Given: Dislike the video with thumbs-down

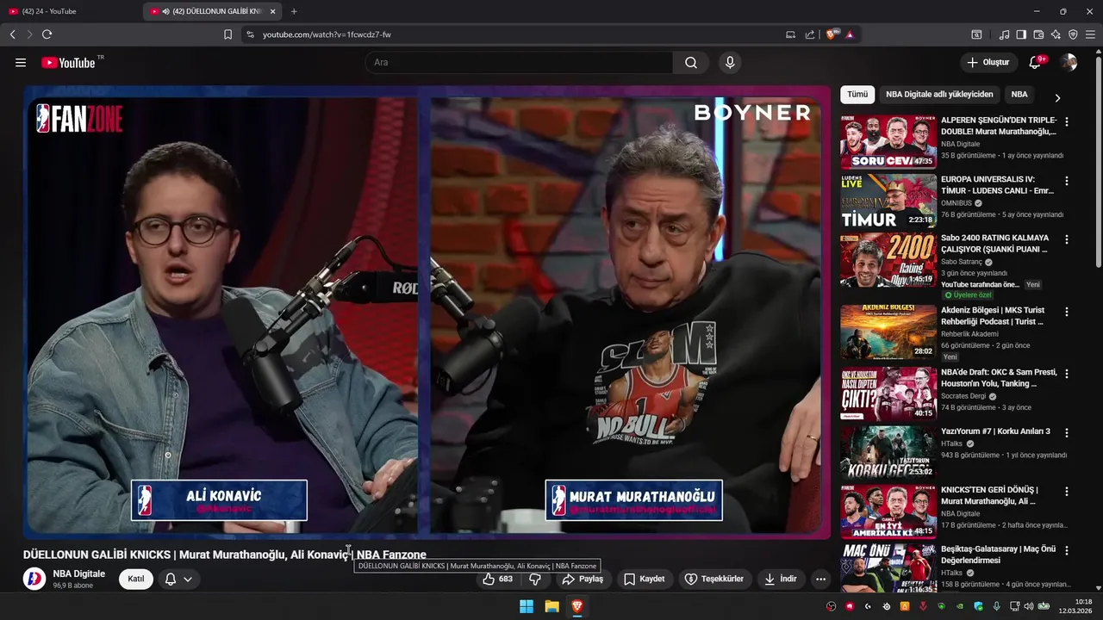Looking at the screenshot, I should (x=534, y=579).
